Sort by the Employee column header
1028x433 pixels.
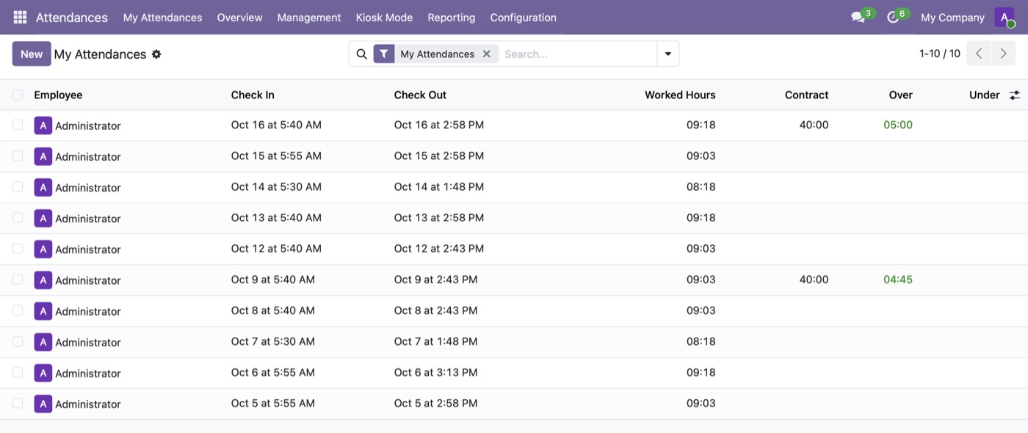pos(58,95)
